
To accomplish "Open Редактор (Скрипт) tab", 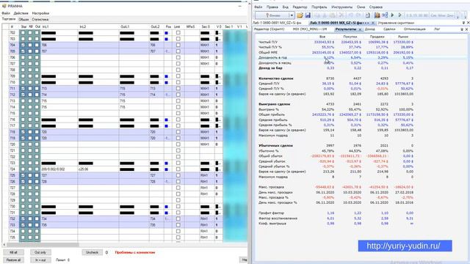I will (x=270, y=29).
